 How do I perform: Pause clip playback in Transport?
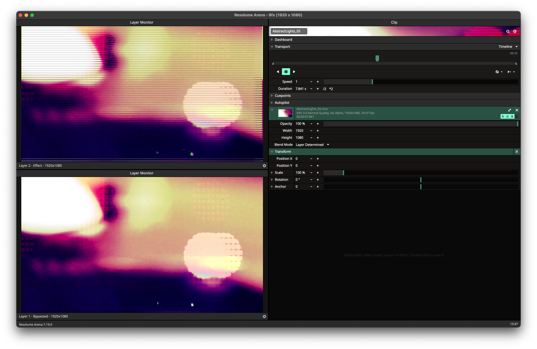(x=286, y=72)
